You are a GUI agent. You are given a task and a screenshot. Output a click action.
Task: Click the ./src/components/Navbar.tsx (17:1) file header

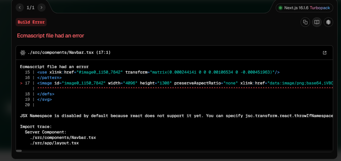point(69,53)
